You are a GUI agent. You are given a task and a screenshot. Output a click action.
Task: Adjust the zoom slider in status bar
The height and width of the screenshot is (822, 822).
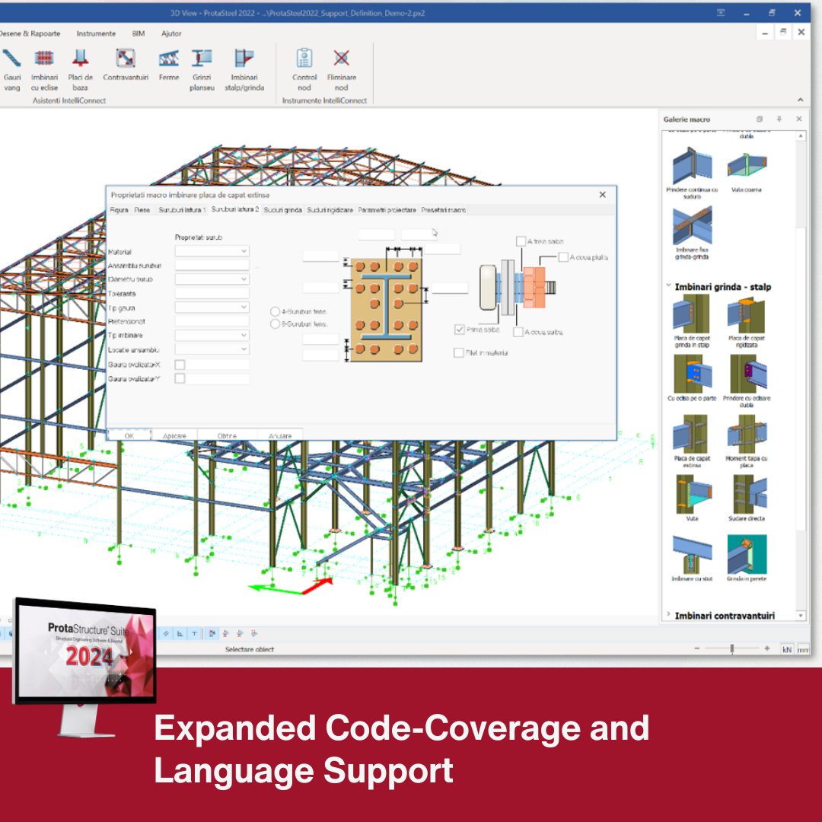coord(732,648)
